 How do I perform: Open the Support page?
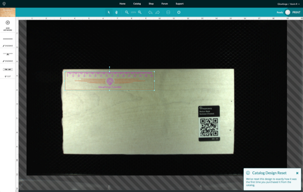180,4
